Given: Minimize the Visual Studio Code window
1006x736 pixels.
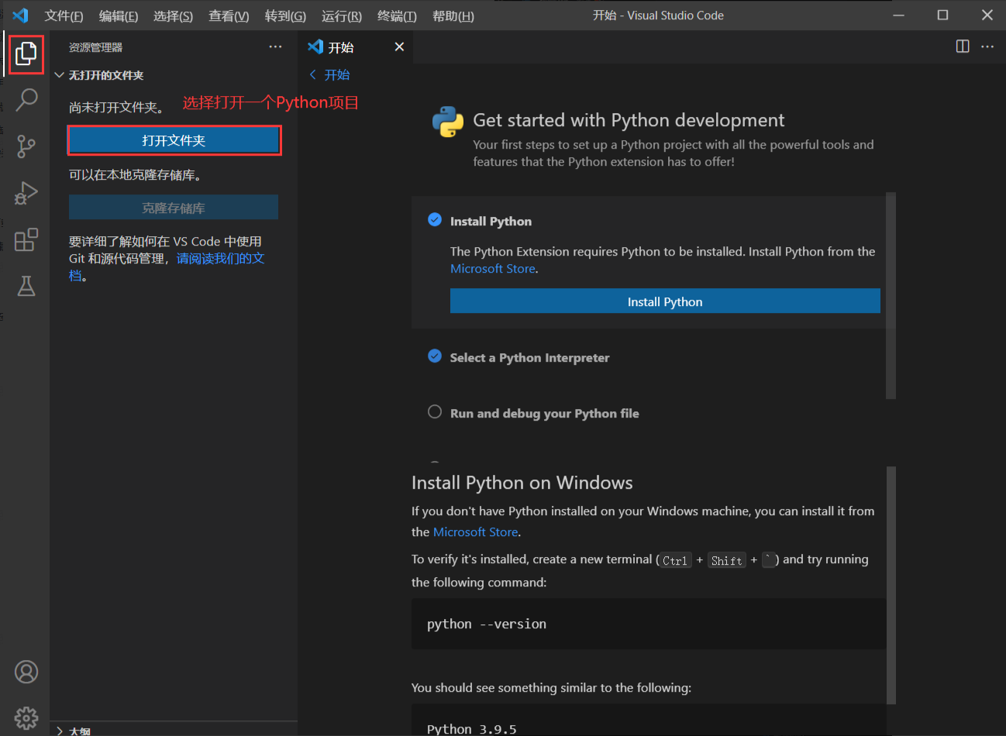Looking at the screenshot, I should tap(899, 15).
